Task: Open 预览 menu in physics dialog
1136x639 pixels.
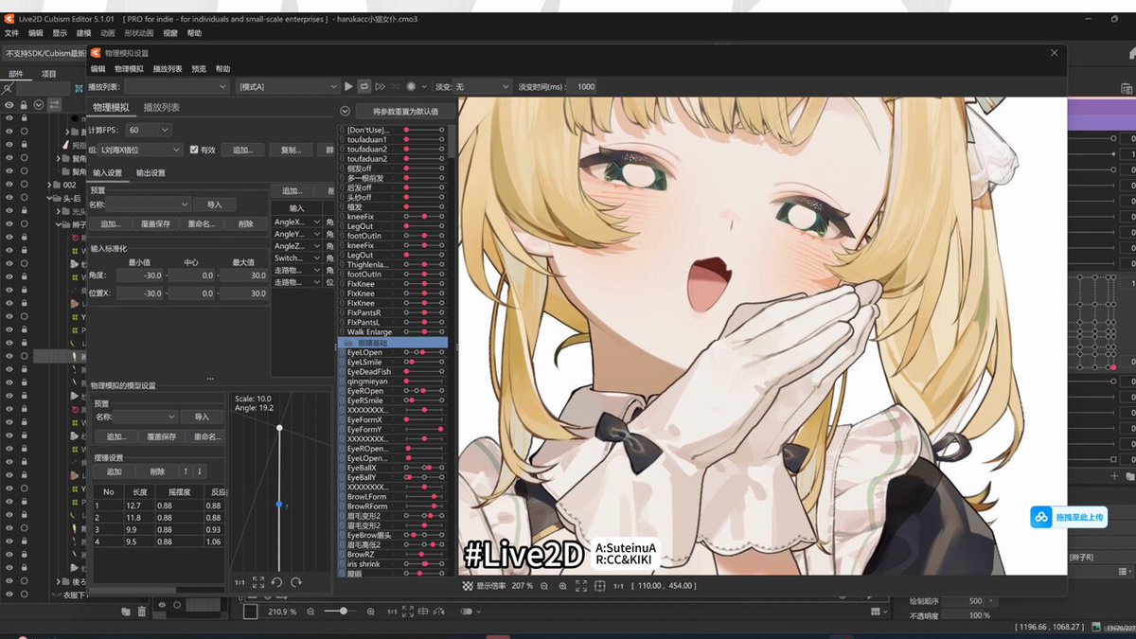Action: [199, 69]
